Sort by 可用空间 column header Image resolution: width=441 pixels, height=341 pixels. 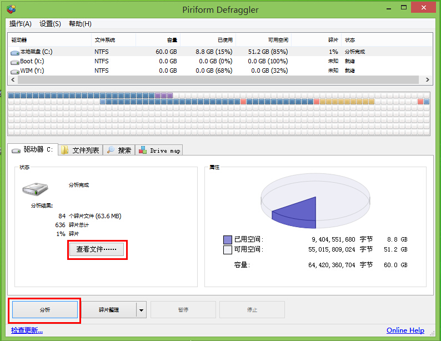(264, 40)
